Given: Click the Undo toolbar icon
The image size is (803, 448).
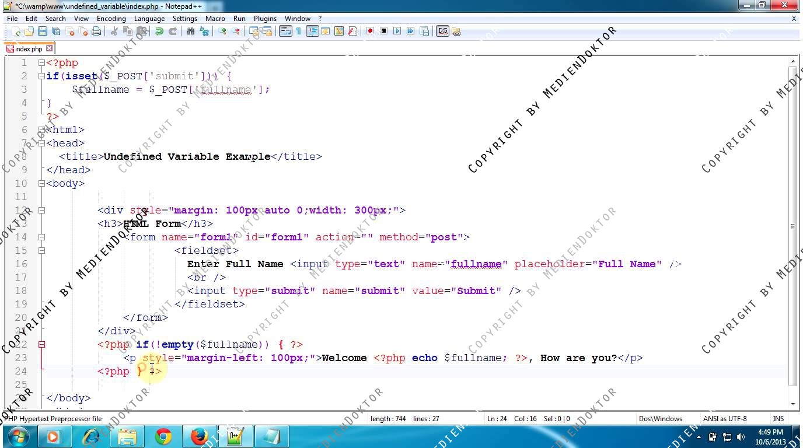Looking at the screenshot, I should (159, 32).
